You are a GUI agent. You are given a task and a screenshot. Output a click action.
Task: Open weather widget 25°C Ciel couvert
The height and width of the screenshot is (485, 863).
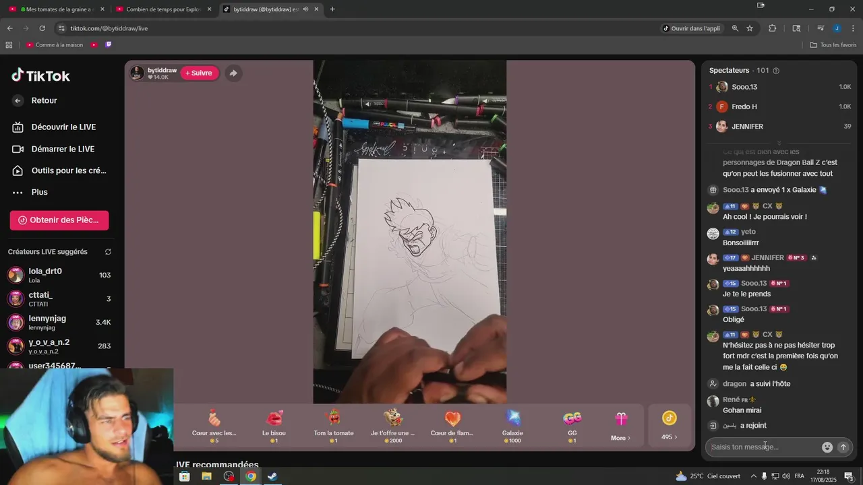coord(707,476)
